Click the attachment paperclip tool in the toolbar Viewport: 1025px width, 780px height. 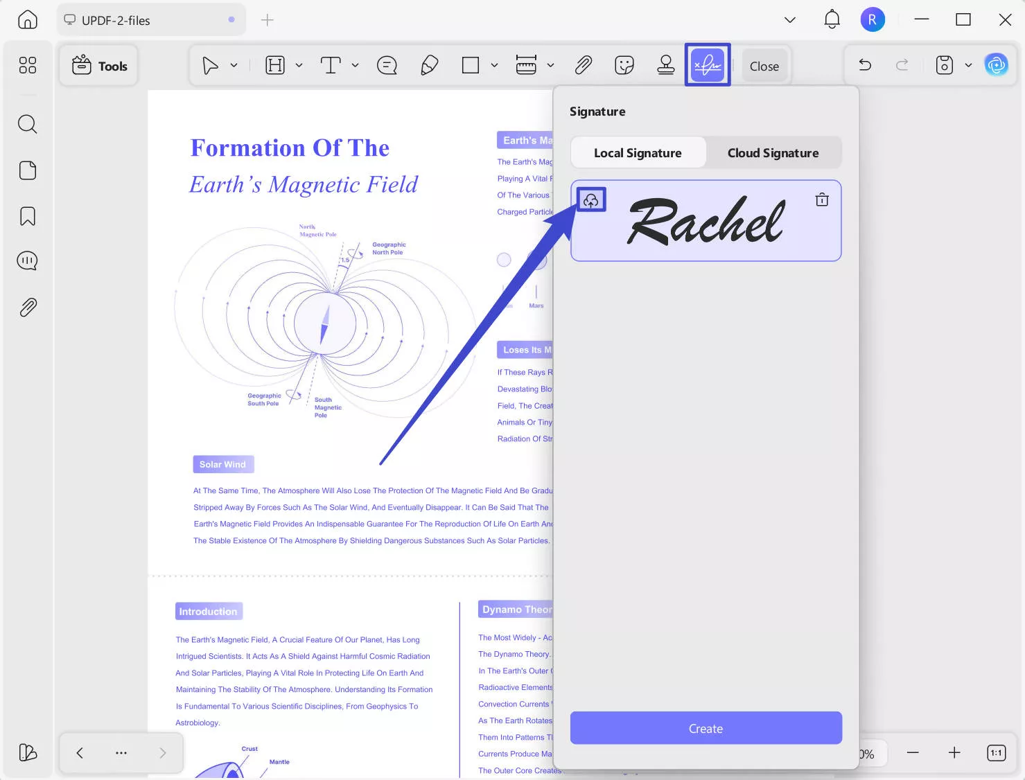pyautogui.click(x=584, y=65)
